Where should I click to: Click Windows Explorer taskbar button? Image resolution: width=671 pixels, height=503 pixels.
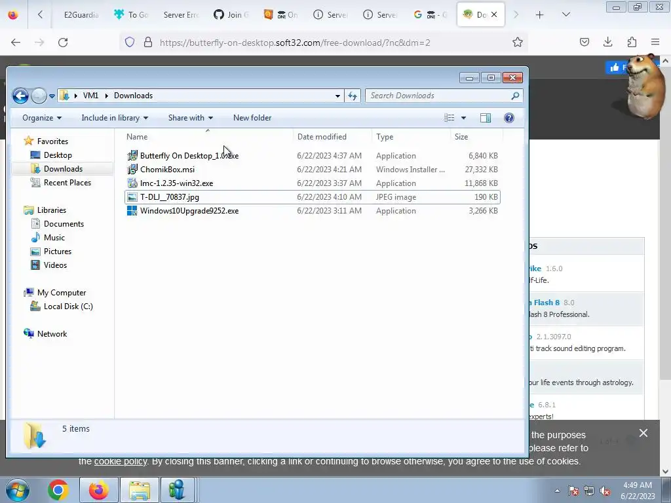[140, 490]
